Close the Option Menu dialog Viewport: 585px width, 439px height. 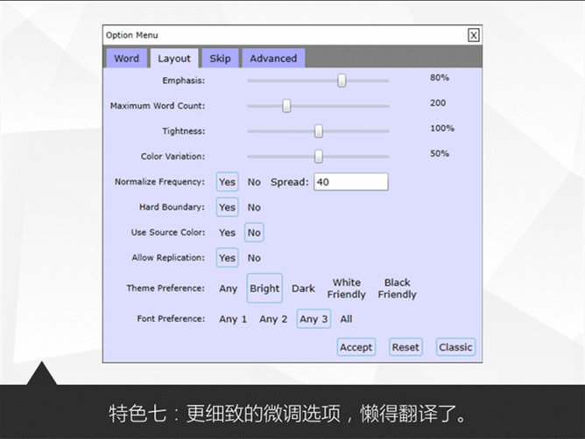tap(473, 35)
